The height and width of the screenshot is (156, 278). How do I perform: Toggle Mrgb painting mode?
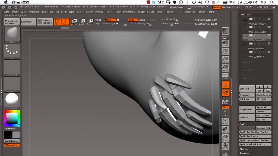tap(99, 20)
